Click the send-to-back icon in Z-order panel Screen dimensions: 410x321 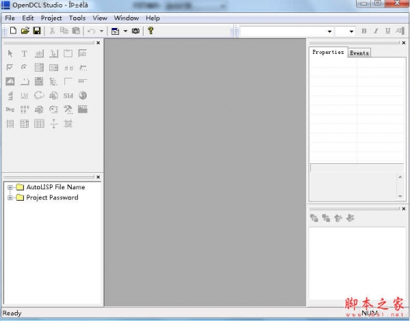tap(326, 218)
